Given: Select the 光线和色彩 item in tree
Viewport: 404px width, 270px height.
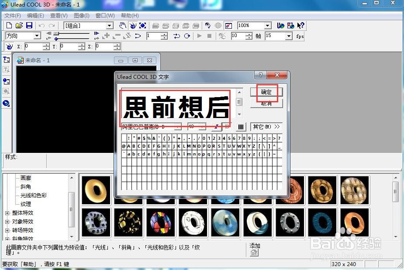Looking at the screenshot, I should pyautogui.click(x=34, y=195).
